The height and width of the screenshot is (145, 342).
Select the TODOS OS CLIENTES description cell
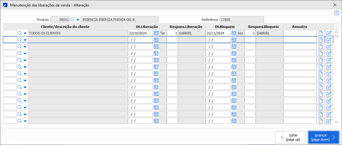[x=78, y=33]
